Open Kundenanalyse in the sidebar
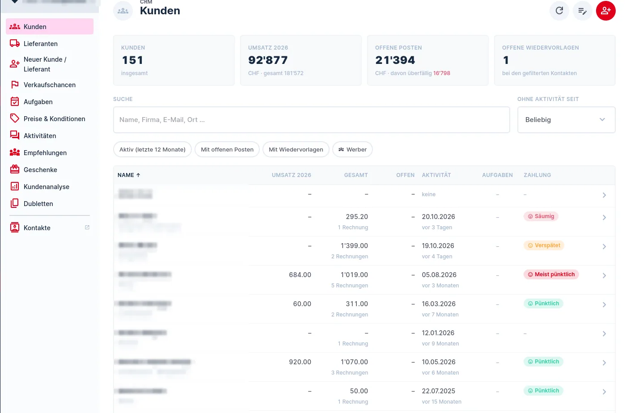Viewport: 626px width, 413px height. point(50,186)
